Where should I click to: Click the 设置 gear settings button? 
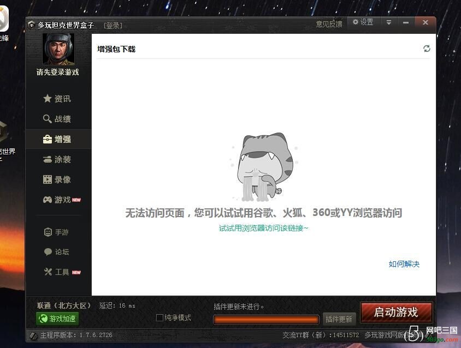point(363,22)
